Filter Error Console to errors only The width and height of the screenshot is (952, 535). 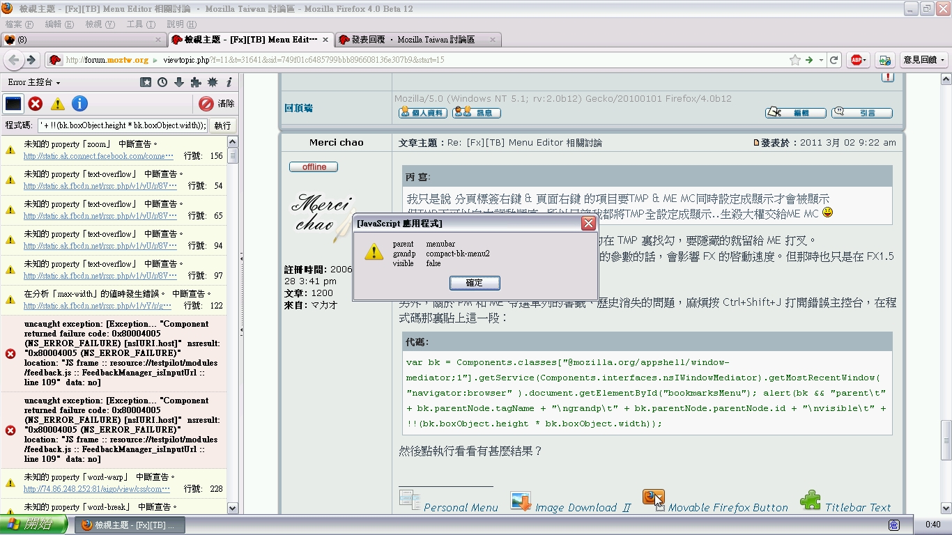pos(36,104)
